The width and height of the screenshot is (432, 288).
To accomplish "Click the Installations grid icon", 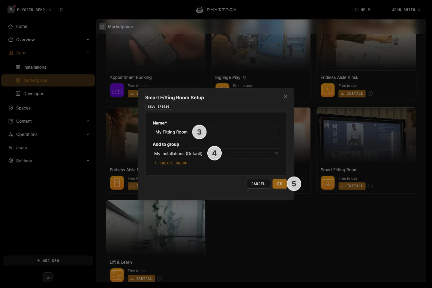I will (18, 67).
